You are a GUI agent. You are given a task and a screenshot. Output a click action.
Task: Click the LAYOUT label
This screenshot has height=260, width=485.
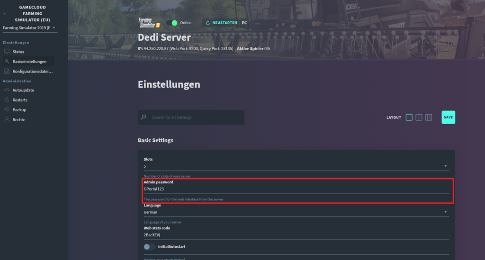pos(394,117)
